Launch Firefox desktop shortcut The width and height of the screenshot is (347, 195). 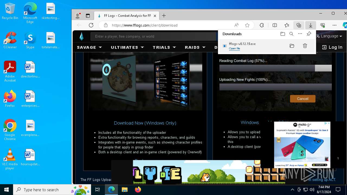click(10, 99)
